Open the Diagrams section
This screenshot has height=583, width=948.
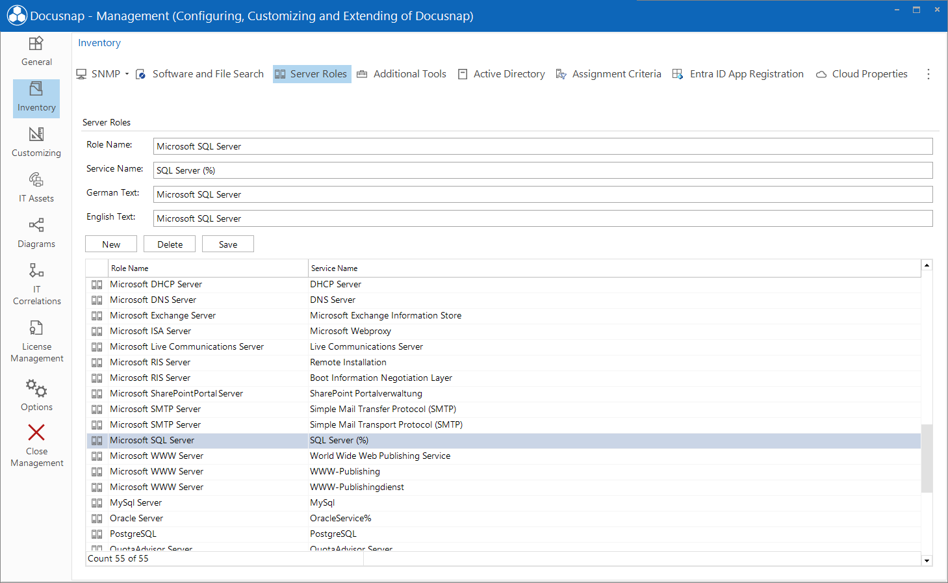pyautogui.click(x=36, y=234)
